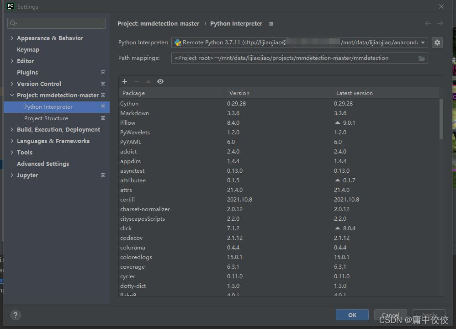Click the forward navigation arrow
The height and width of the screenshot is (329, 456).
coord(440,23)
